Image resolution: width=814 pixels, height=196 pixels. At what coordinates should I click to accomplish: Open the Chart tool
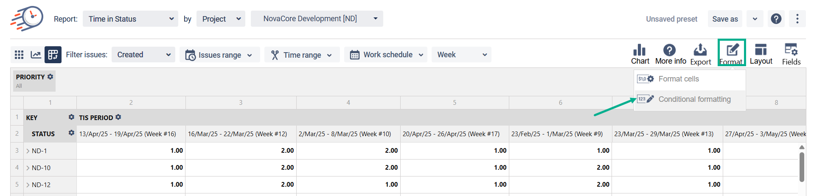(640, 54)
